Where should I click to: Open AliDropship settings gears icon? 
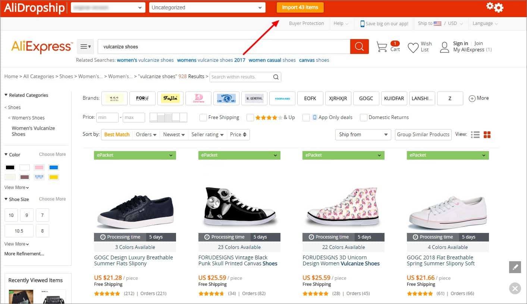[495, 7]
